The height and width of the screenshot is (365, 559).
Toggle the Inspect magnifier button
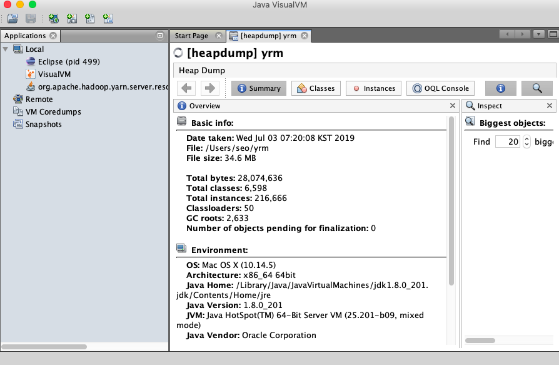pos(537,88)
